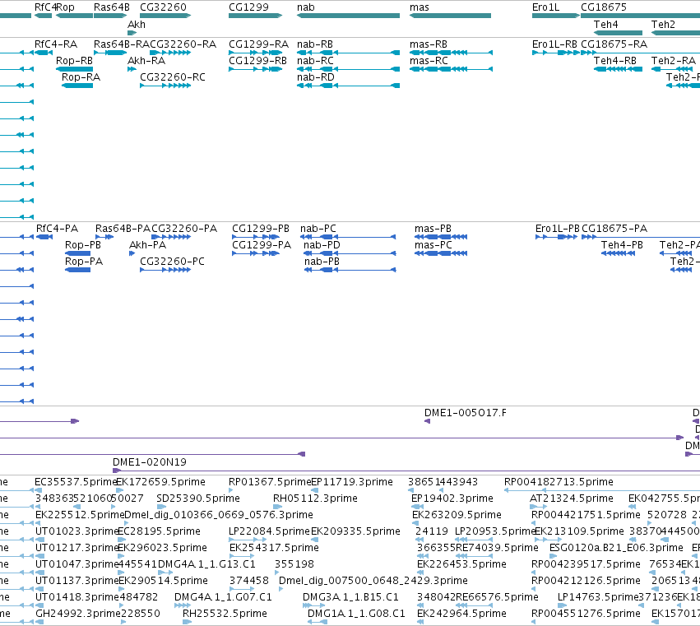Screen dimensions: 700x626
Task: Click the Ras64B-RA transcript label
Action: 122,44
